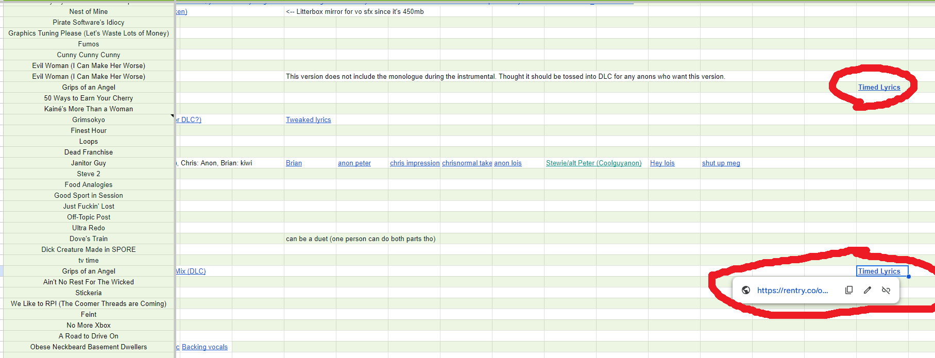Select the Litterbox mirror note cell
Image resolution: width=935 pixels, height=358 pixels.
click(355, 11)
